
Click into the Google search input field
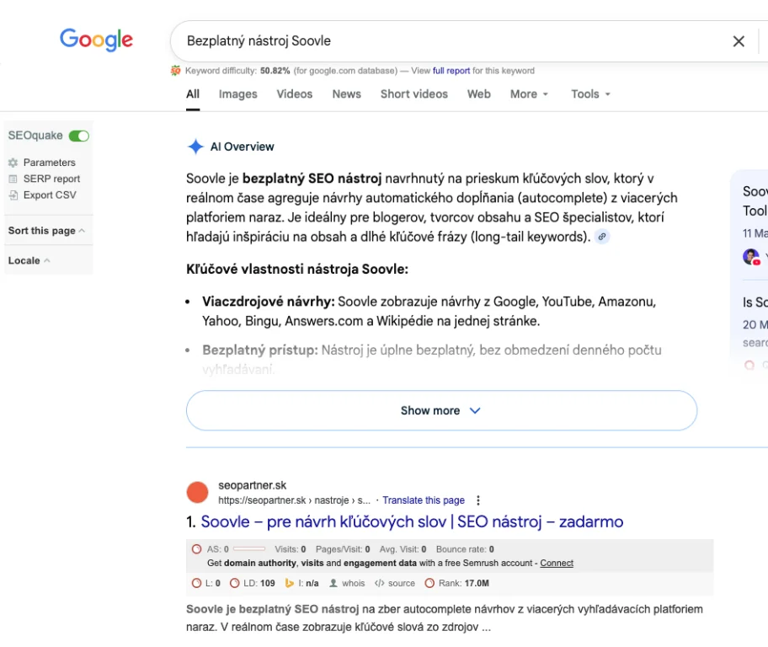[x=446, y=41]
